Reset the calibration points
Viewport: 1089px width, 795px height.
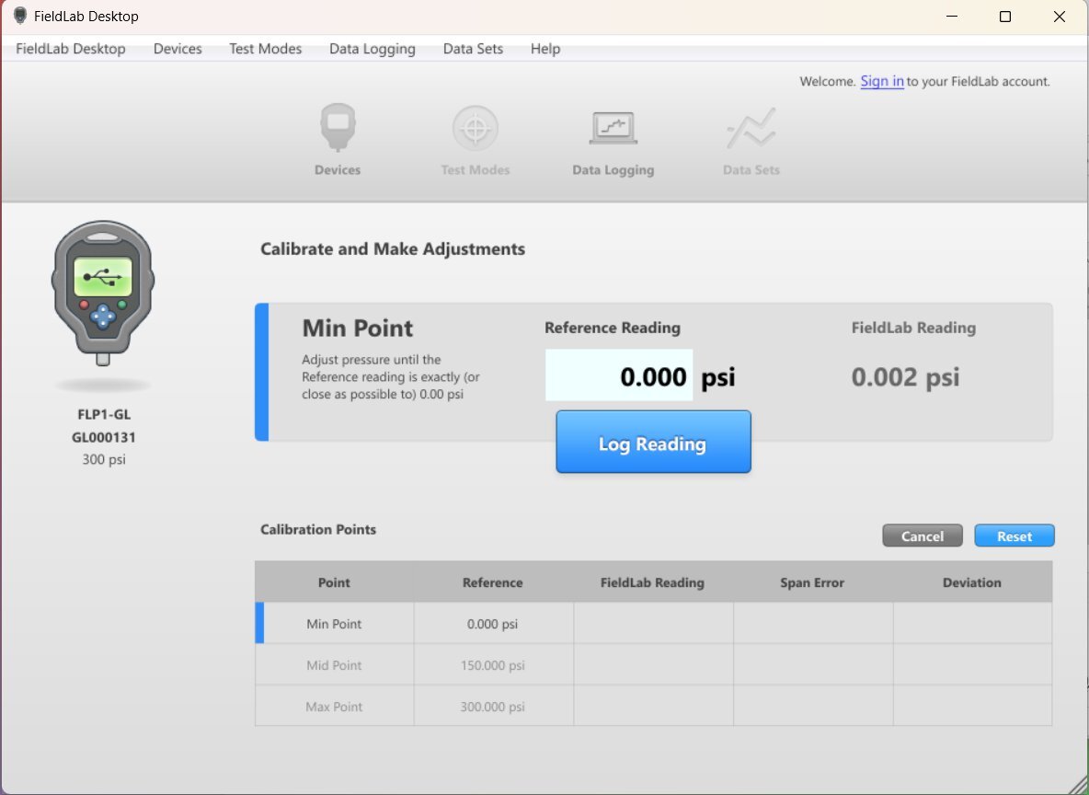1014,536
